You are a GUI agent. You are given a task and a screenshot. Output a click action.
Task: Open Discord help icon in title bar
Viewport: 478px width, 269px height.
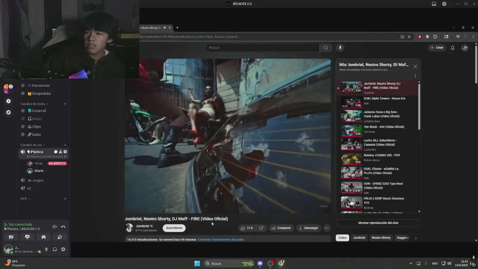coord(444,4)
